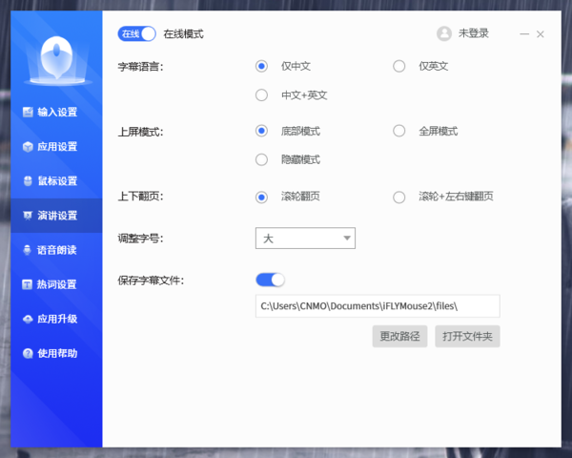Toggle 保存字幕文件 switch
Viewport: 572px width, 458px height.
270,281
